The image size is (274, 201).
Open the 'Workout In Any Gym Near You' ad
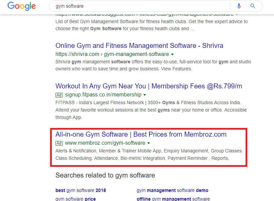coord(149,86)
